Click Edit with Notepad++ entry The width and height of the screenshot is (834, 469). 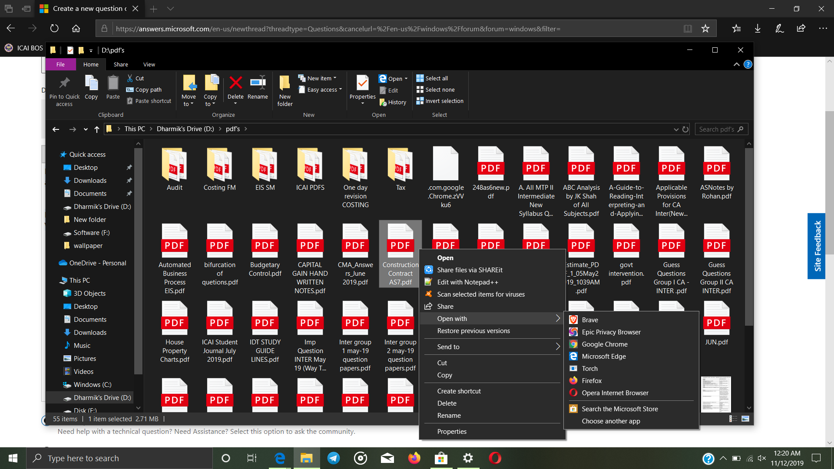click(x=492, y=282)
